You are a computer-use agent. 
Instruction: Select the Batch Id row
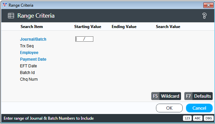tap(27, 73)
